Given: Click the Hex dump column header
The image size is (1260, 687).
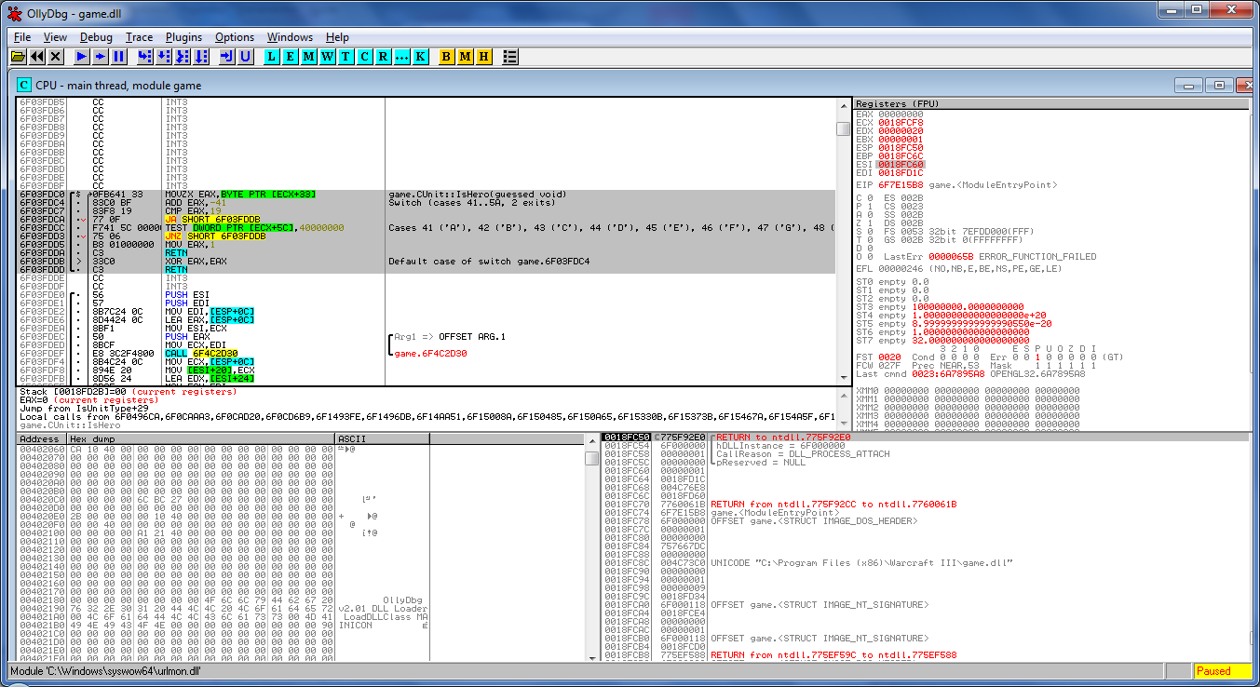Looking at the screenshot, I should [x=200, y=438].
